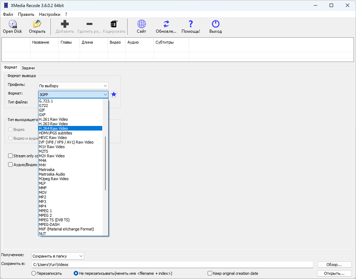Open the Сайт globe icon
This screenshot has width=356, height=279.
pos(141,24)
